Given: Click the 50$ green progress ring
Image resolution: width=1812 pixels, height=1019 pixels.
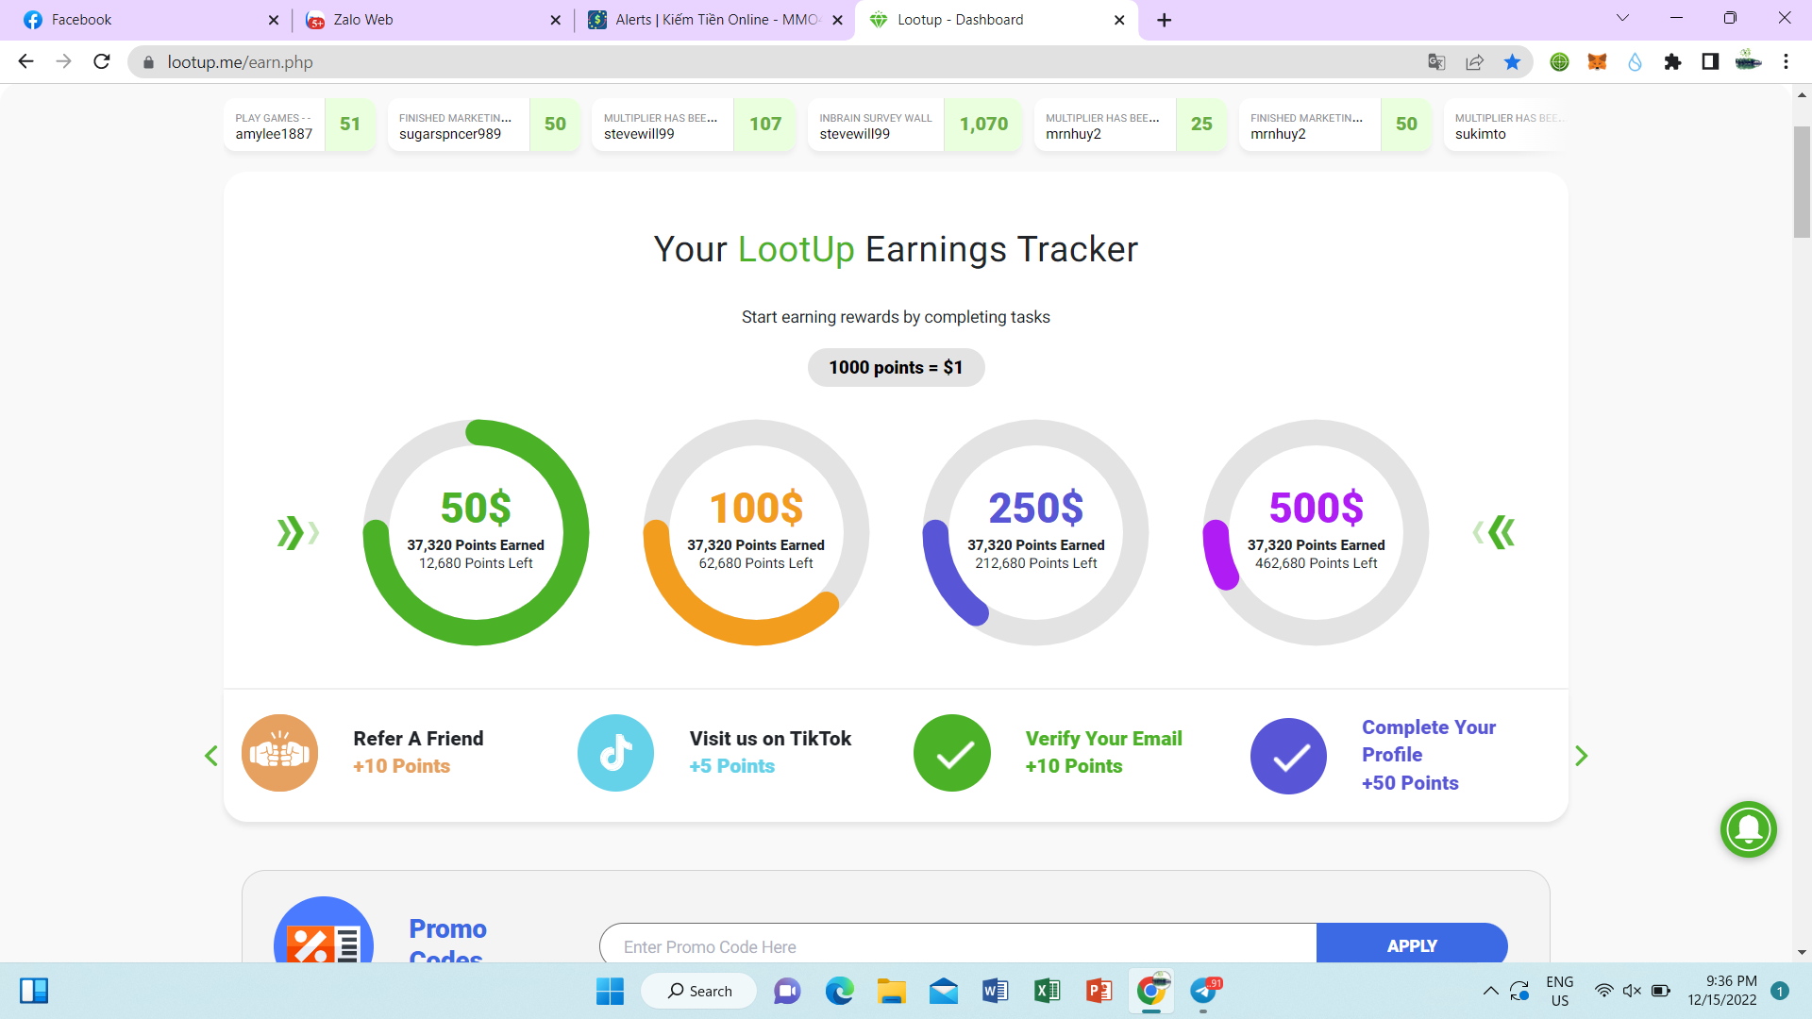Looking at the screenshot, I should click(476, 532).
